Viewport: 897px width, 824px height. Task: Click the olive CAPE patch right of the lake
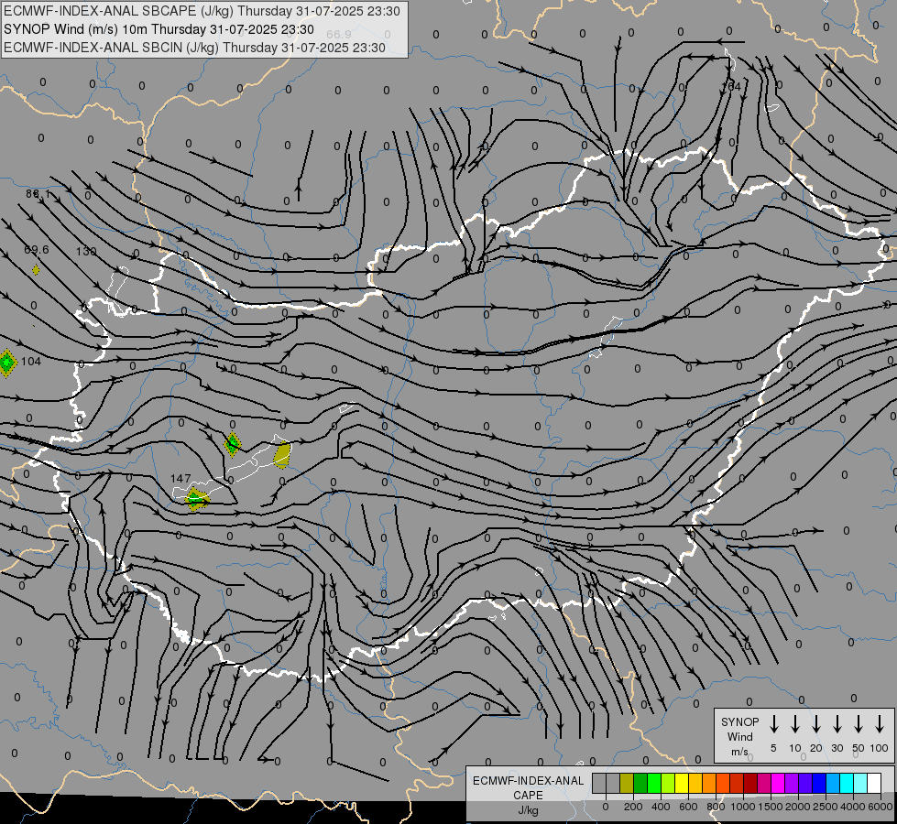click(x=282, y=455)
